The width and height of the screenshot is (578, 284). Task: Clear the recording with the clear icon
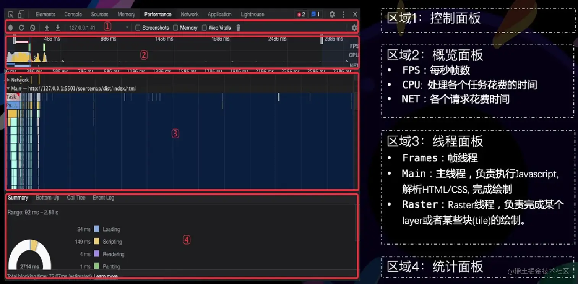coord(33,28)
